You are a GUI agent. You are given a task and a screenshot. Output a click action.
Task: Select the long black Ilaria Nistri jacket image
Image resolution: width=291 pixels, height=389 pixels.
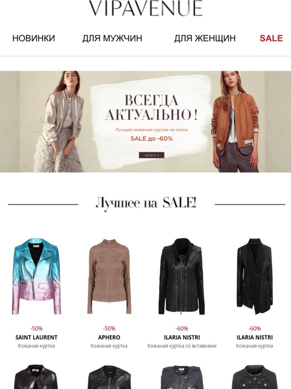(x=254, y=276)
